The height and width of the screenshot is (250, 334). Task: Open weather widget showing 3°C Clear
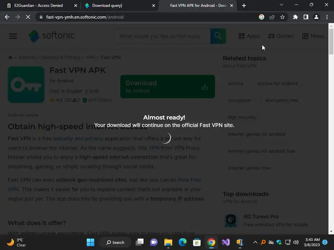pyautogui.click(x=16, y=242)
